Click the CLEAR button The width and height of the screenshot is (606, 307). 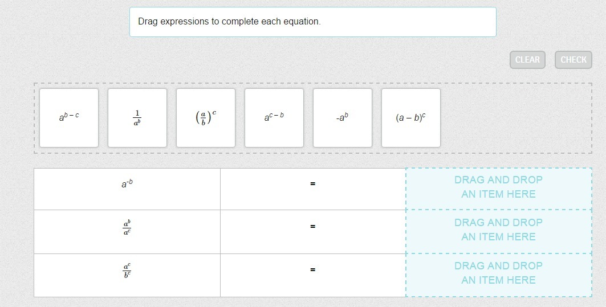(527, 60)
